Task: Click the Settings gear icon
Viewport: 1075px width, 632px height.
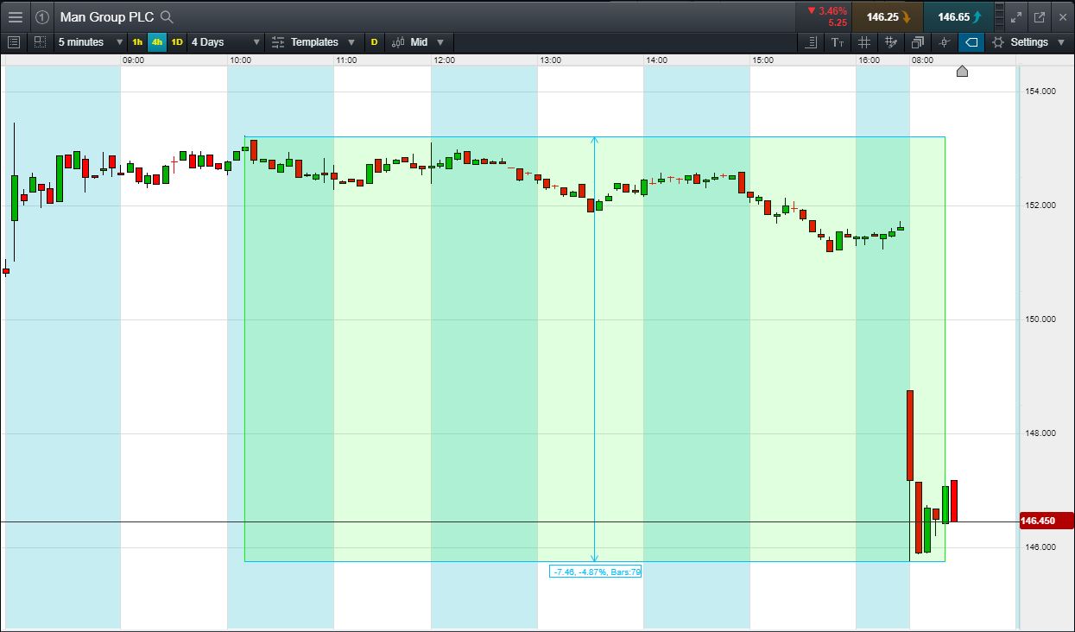Action: coord(998,41)
